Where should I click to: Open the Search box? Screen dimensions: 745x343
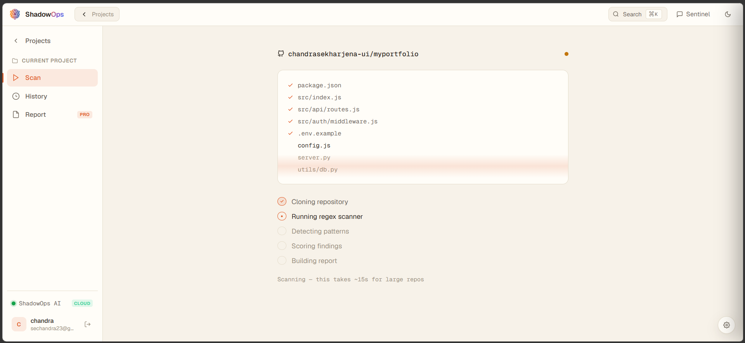pyautogui.click(x=638, y=14)
